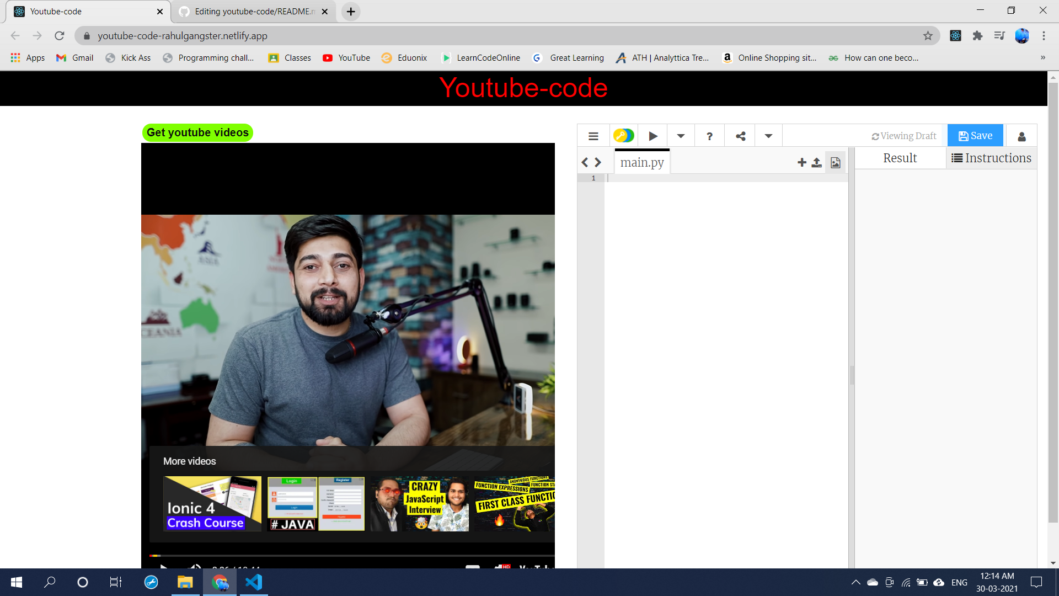
Task: Switch to Visual Studio Code on taskbar
Action: point(254,582)
